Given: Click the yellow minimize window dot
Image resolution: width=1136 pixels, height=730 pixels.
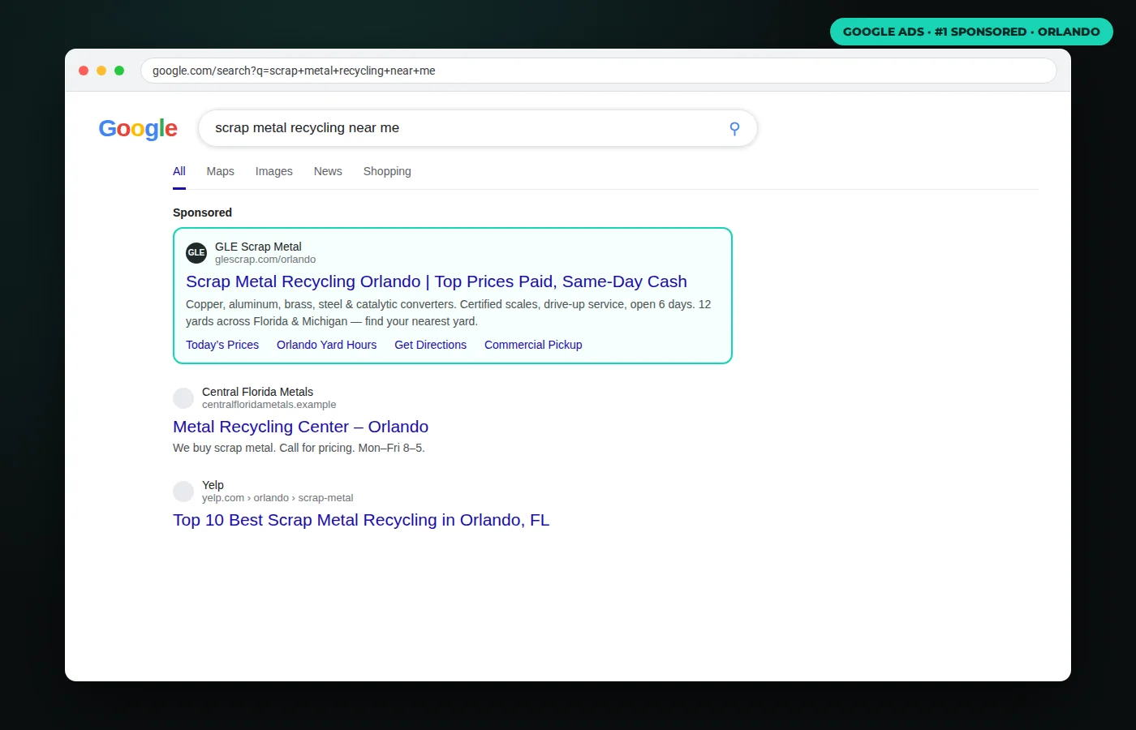Looking at the screenshot, I should pos(101,71).
